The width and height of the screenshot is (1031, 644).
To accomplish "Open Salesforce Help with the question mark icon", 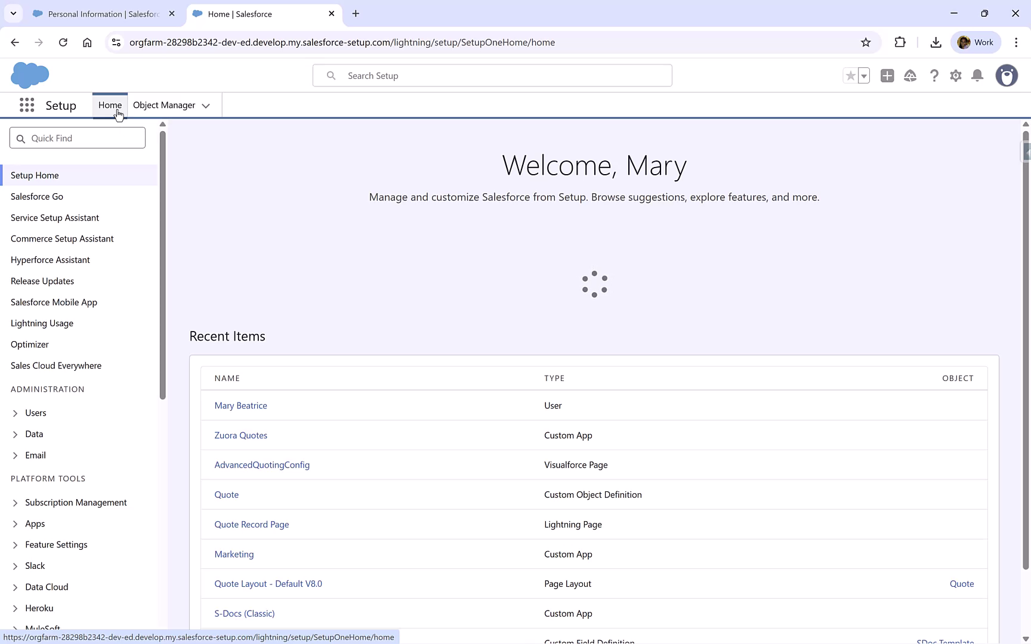I will tap(934, 76).
